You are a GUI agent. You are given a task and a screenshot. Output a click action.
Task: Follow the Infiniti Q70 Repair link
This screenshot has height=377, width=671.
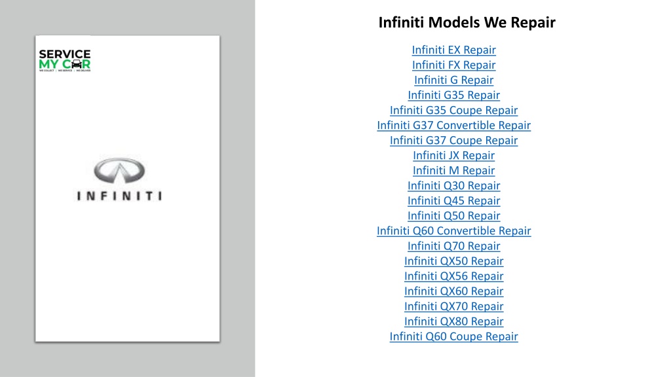pos(453,246)
